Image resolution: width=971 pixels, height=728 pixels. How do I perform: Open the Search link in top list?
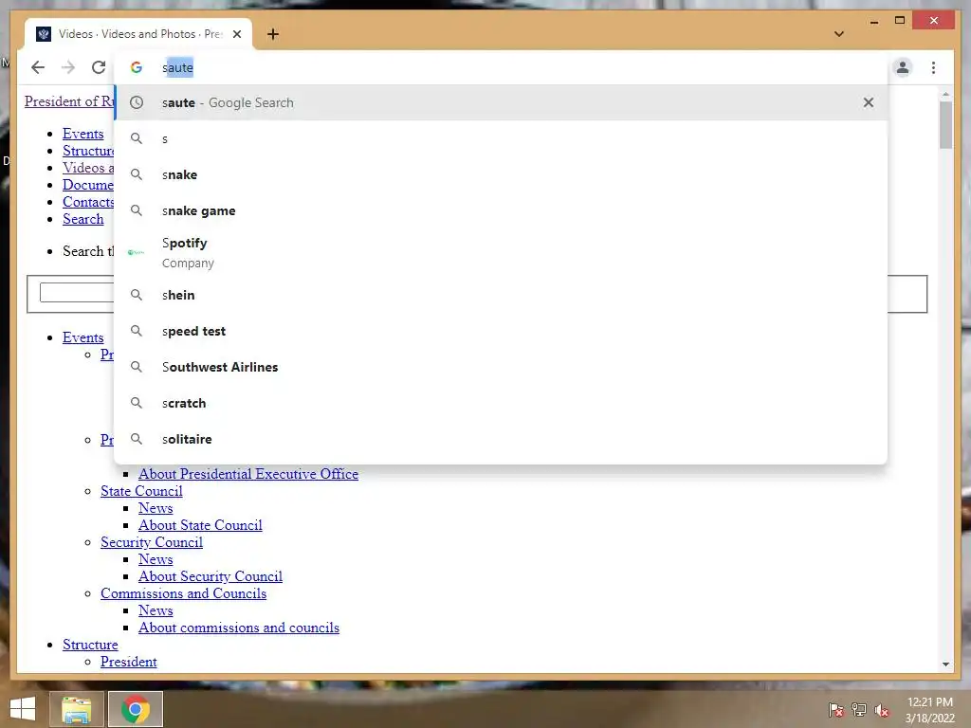[83, 219]
